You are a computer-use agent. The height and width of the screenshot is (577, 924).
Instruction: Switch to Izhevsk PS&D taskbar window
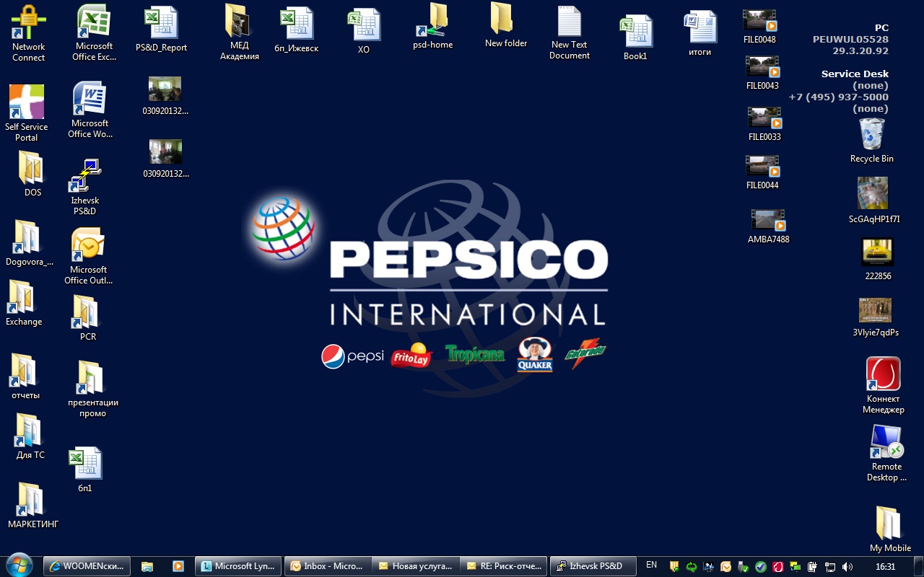click(x=593, y=566)
